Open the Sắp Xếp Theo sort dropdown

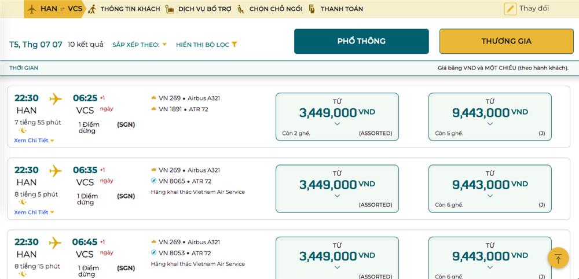click(x=140, y=45)
